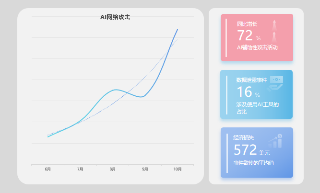Click the bar chart growth icon
The image size is (320, 193).
[x=275, y=141]
